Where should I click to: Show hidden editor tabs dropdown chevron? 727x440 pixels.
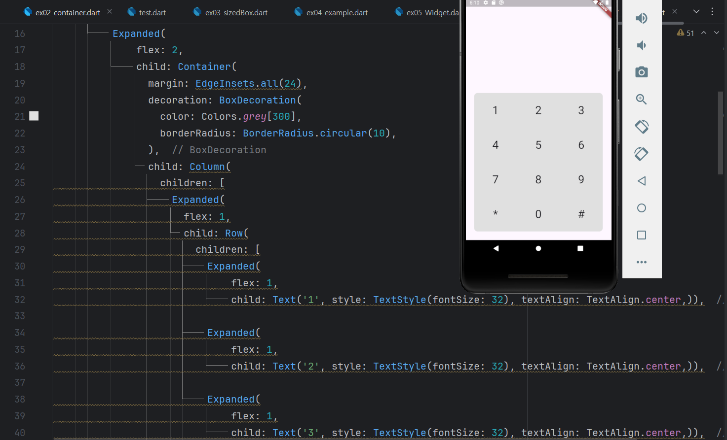click(x=696, y=11)
